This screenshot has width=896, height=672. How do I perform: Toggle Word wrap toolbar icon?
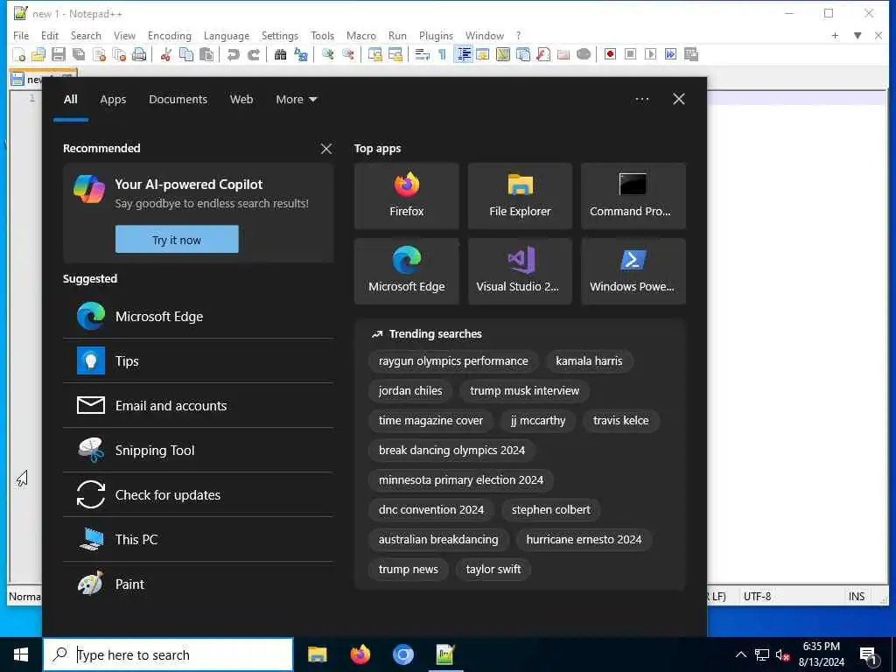[x=423, y=54]
